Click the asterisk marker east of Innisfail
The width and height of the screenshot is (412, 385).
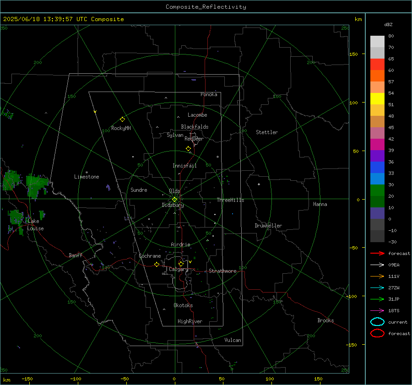point(217,157)
